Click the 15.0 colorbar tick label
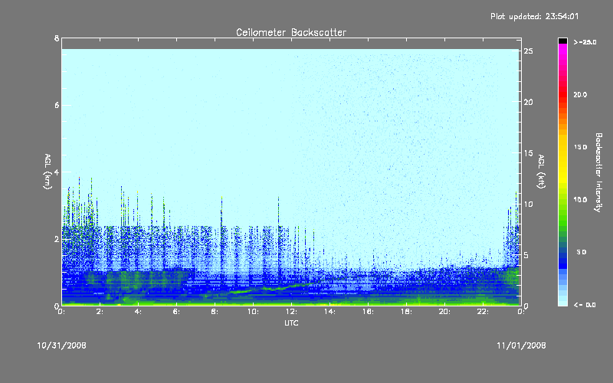 (580, 147)
